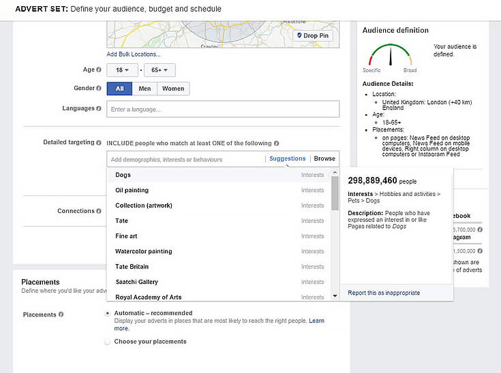Click the location map thumbnail
Image resolution: width=501 pixels, height=373 pixels.
tap(223, 35)
